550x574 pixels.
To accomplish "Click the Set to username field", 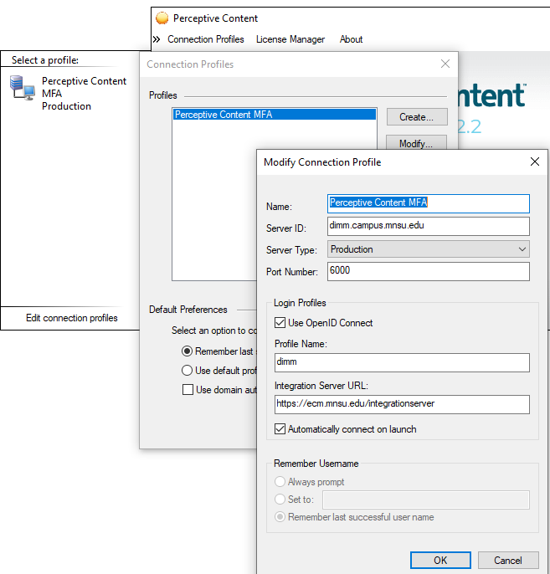I will click(425, 500).
